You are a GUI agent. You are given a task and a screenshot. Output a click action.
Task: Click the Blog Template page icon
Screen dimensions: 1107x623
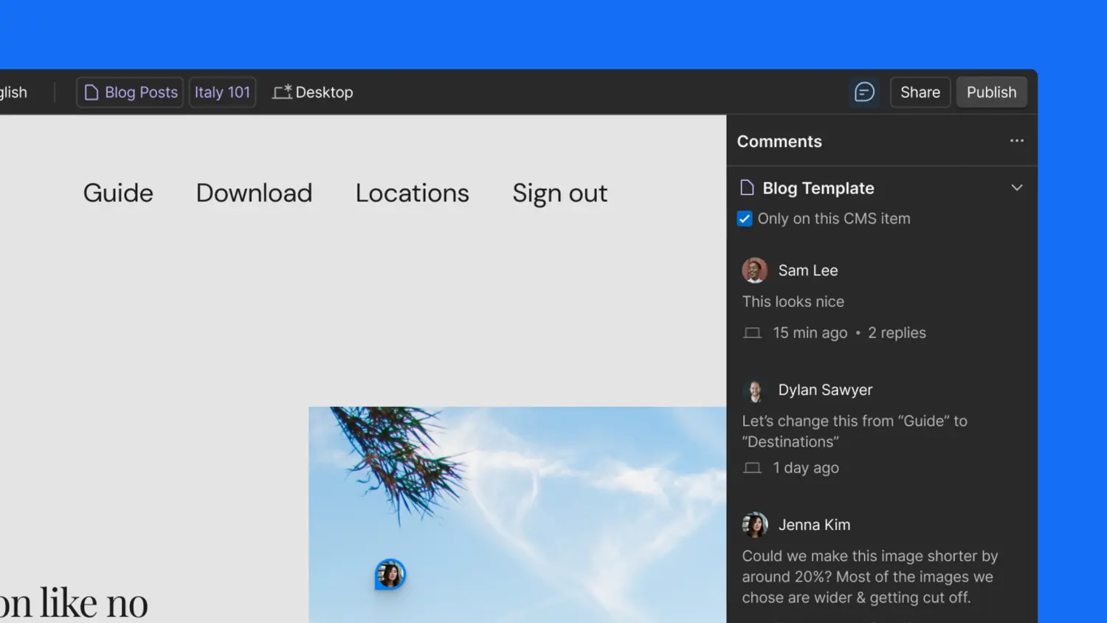[747, 187]
